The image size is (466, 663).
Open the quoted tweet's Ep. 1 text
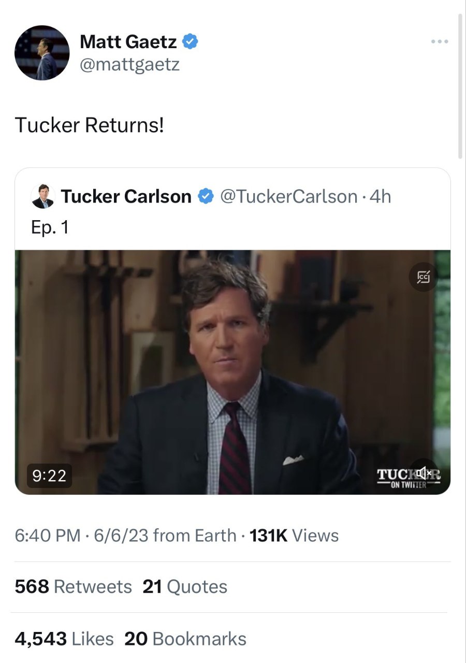point(50,228)
